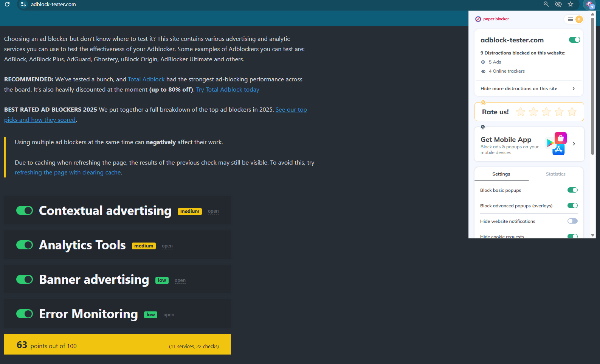Toggle the Error Monitoring switch

coord(25,314)
